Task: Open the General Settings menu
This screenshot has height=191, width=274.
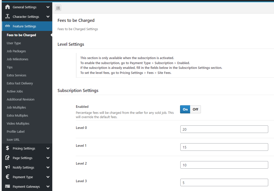Action: pos(27,7)
